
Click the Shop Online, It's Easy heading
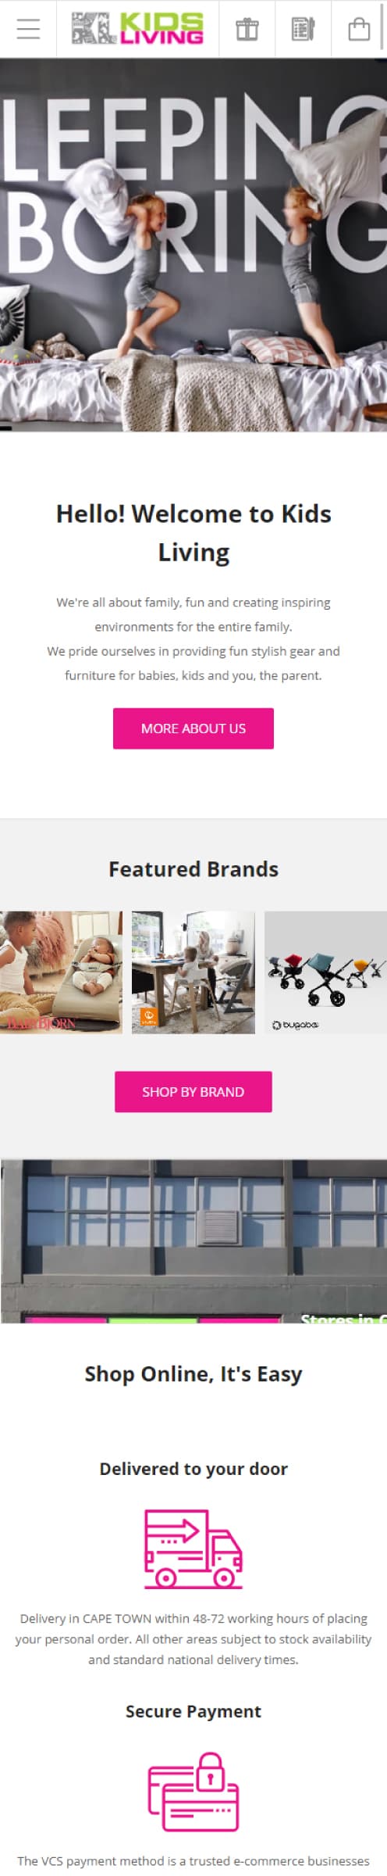(193, 1374)
